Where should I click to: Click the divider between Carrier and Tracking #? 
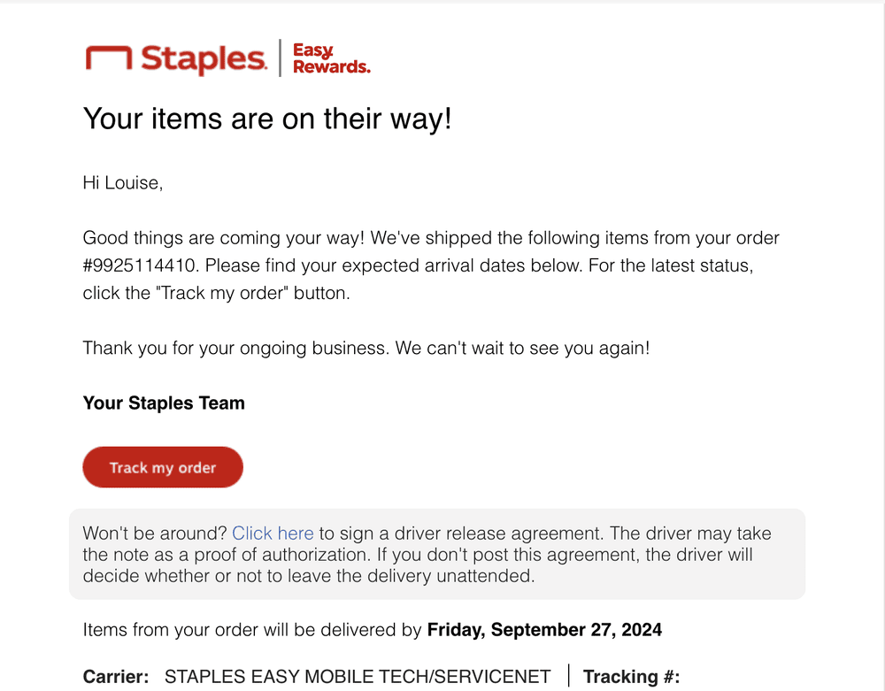[568, 676]
